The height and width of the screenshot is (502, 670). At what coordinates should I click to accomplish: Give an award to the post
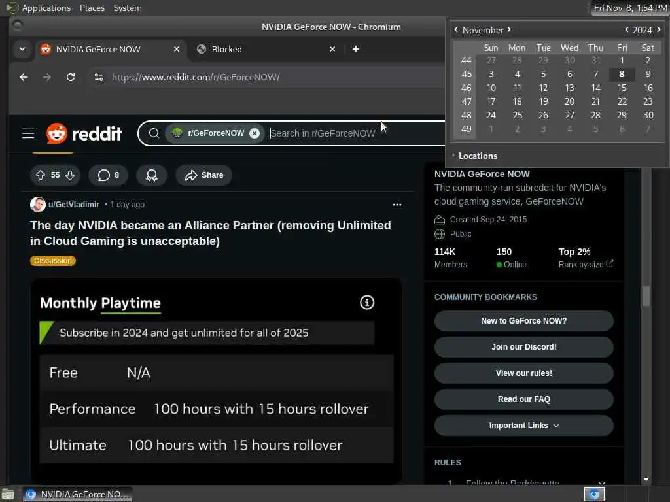pyautogui.click(x=152, y=175)
